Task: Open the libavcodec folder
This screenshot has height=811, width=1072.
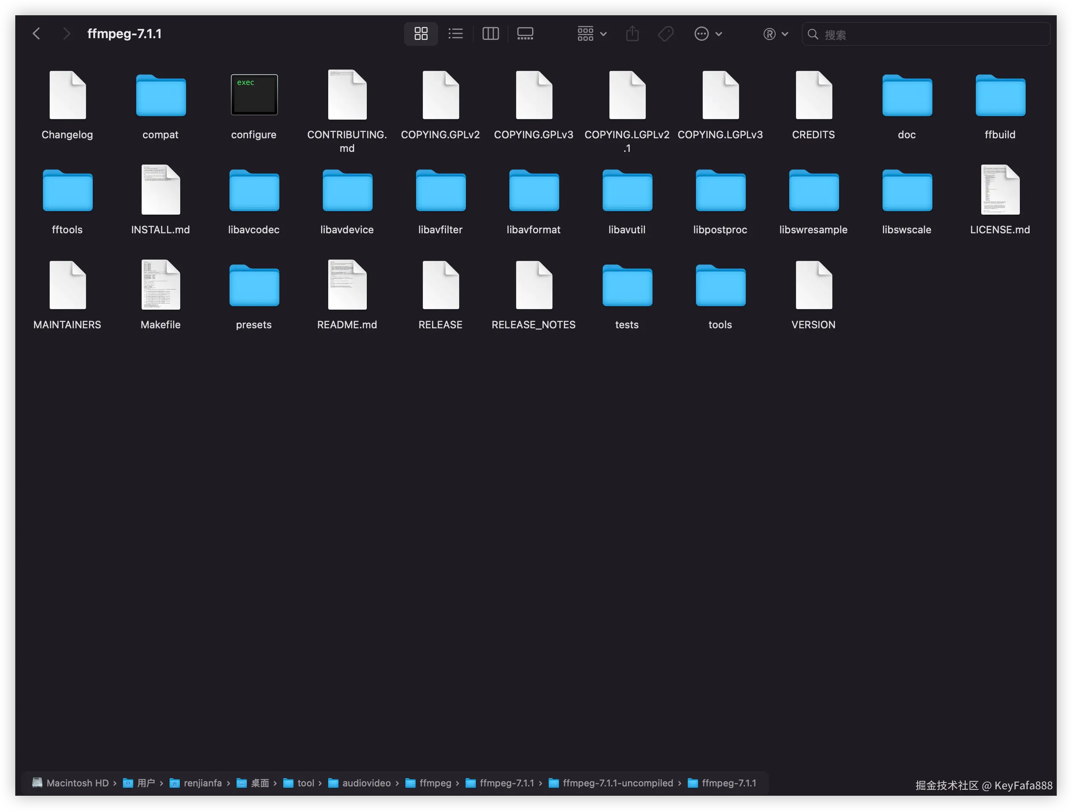Action: [254, 190]
